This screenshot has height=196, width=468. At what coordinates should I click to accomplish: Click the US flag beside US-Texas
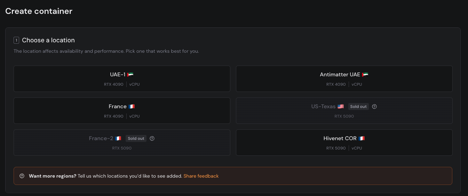point(341,106)
